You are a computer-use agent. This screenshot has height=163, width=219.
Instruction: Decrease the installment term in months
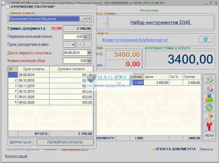80,44
